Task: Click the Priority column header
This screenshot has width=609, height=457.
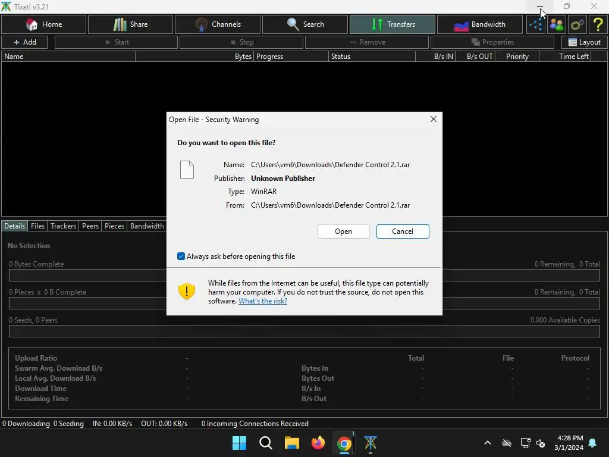Action: [x=517, y=57]
